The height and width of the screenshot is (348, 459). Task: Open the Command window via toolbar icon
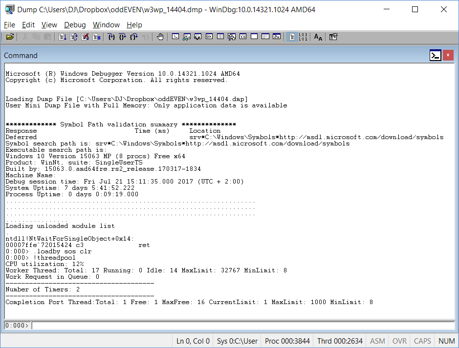(x=175, y=37)
